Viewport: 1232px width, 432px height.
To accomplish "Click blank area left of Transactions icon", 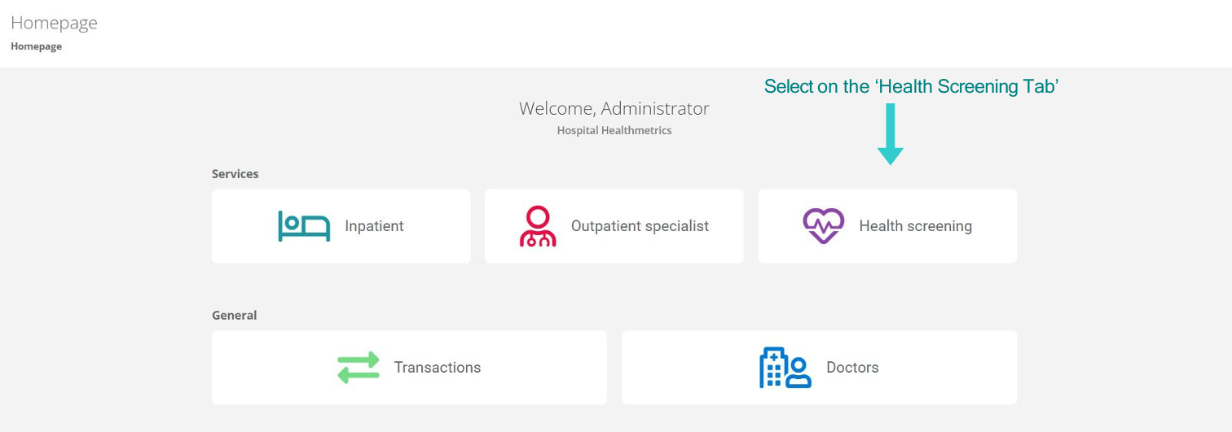I will pos(269,368).
